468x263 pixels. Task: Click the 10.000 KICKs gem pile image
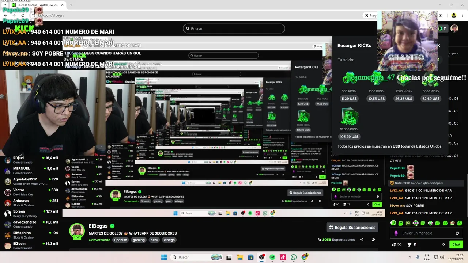pos(349,117)
